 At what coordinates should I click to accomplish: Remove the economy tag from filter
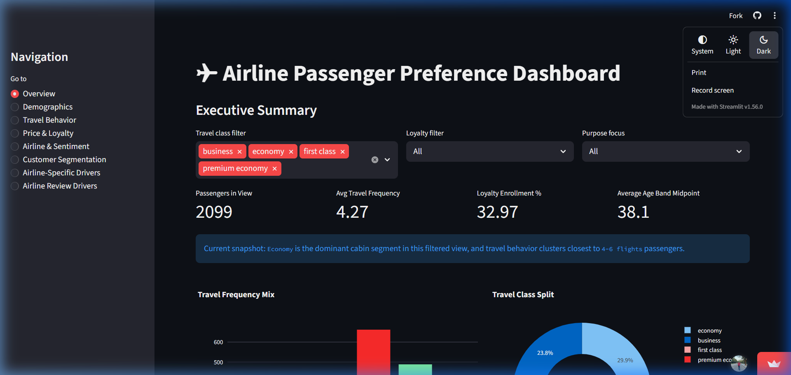click(291, 151)
